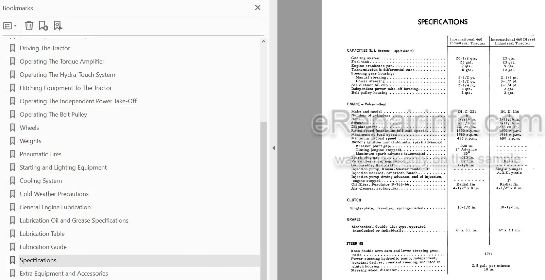The height and width of the screenshot is (280, 545).
Task: Click bookmark icon beside Driving The Tractor
Action: point(13,48)
